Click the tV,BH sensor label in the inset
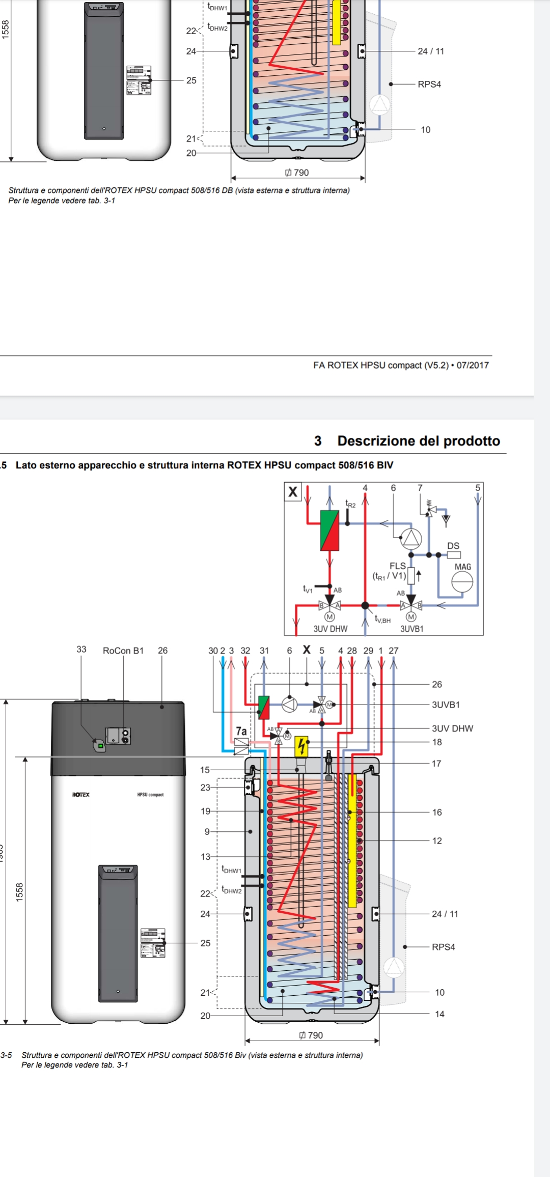The width and height of the screenshot is (550, 1177). click(x=382, y=619)
